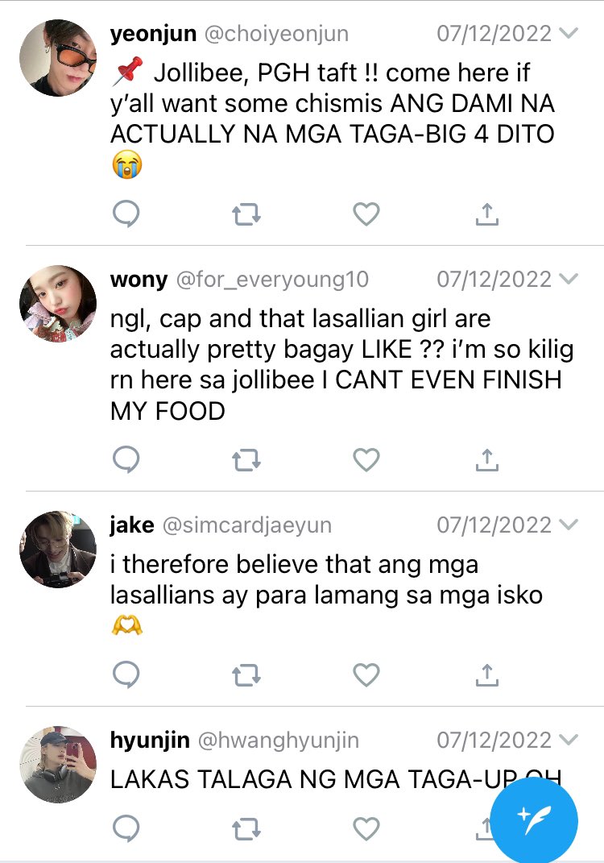Like wony's CANT EVEN FINISH tweet
This screenshot has width=604, height=863.
(366, 459)
